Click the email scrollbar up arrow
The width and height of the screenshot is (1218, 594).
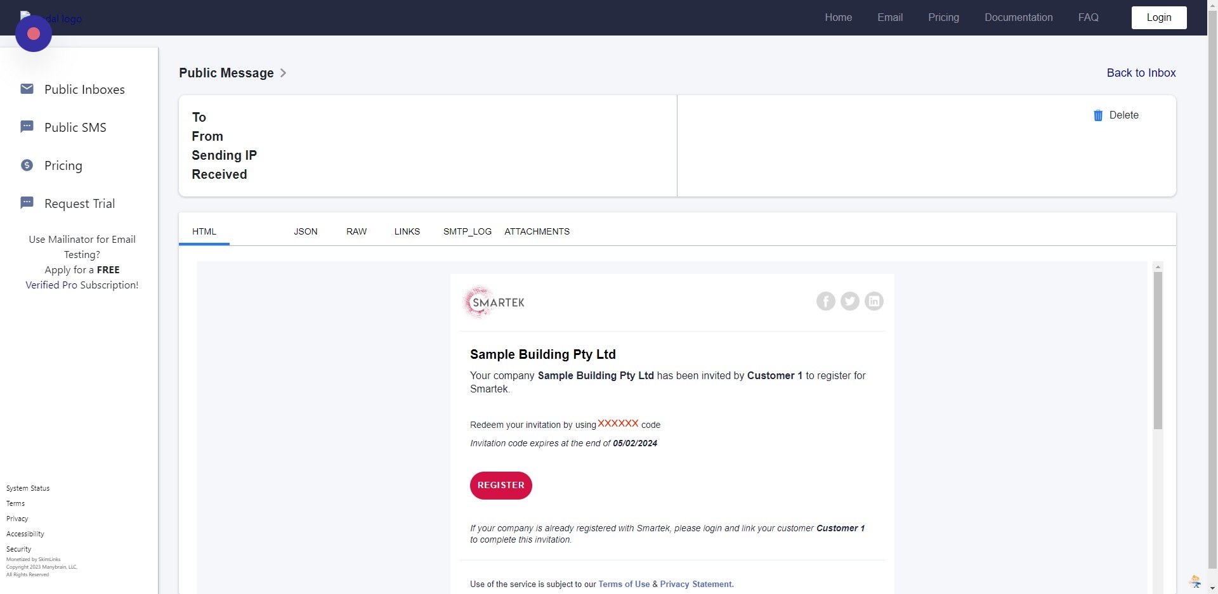click(x=1158, y=267)
